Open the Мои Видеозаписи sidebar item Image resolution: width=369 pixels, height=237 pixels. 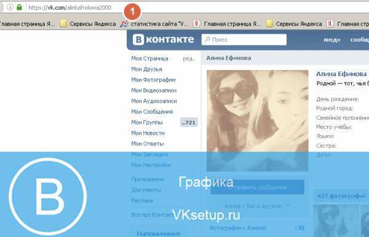[x=154, y=90]
